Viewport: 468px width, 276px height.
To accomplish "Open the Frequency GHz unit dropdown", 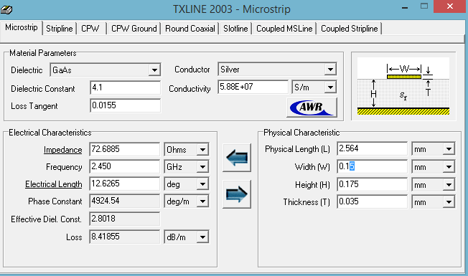I will (202, 166).
